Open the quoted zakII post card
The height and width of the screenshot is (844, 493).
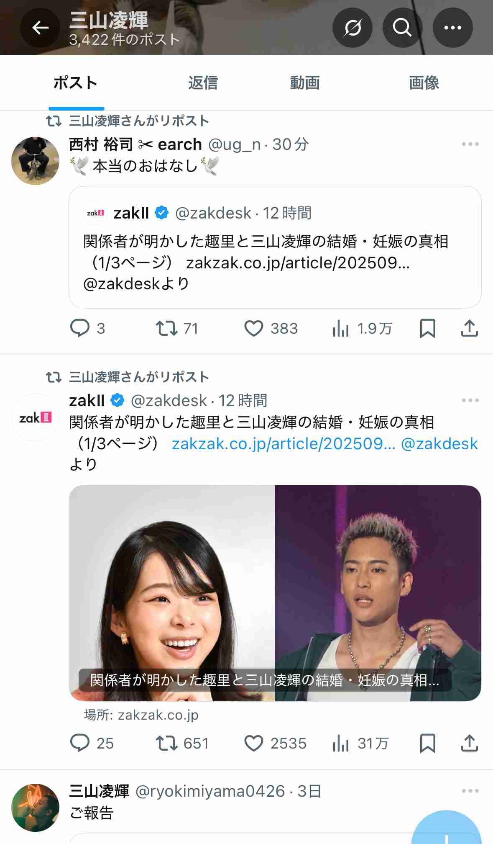coord(275,247)
